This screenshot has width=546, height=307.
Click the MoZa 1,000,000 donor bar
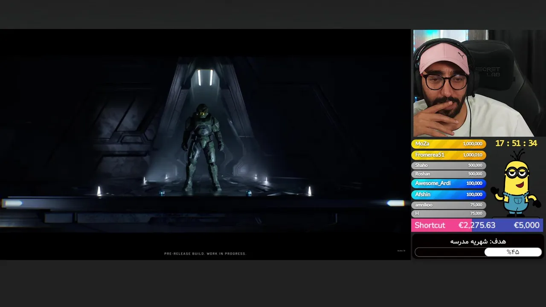click(x=449, y=144)
